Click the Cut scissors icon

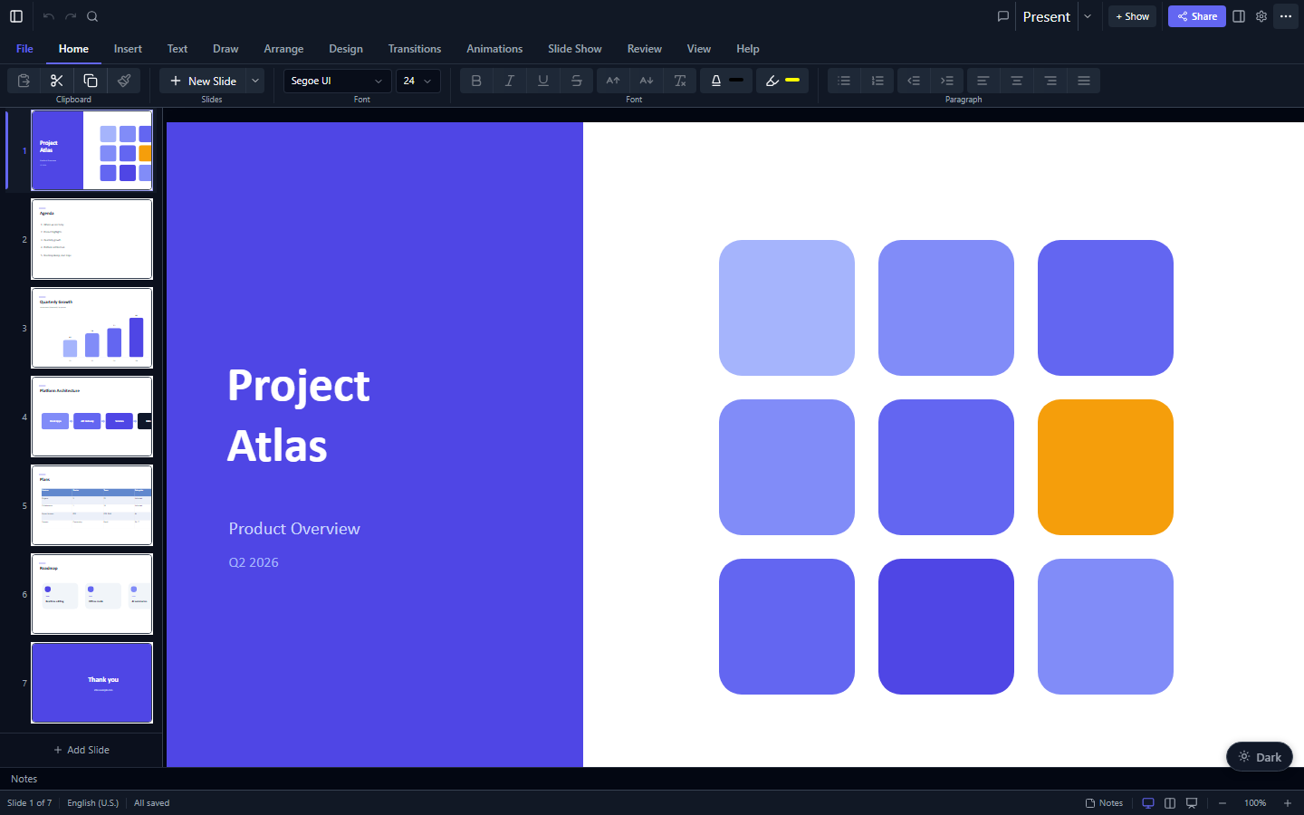[x=57, y=81]
